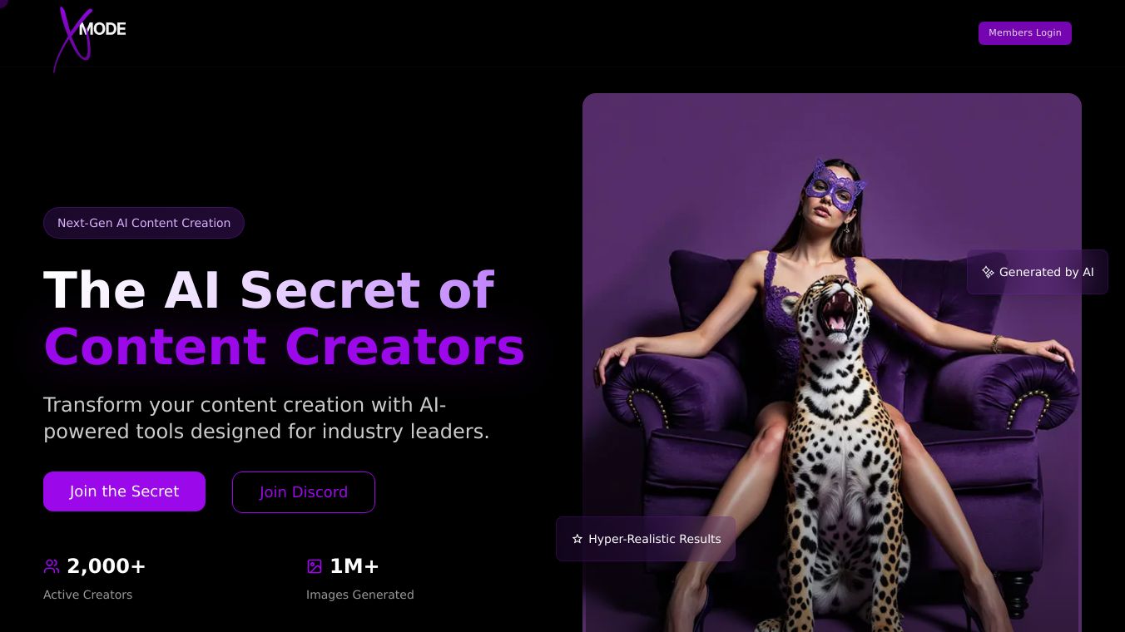Click the sparkle icon beside Generated by AI
Screen dimensions: 1125x632
[x=988, y=272]
